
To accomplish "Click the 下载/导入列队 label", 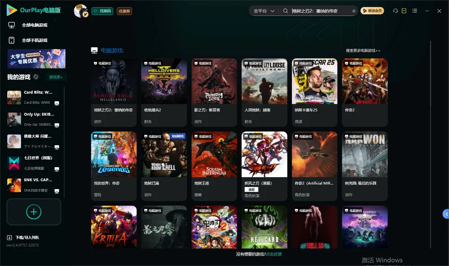I will pyautogui.click(x=27, y=238).
